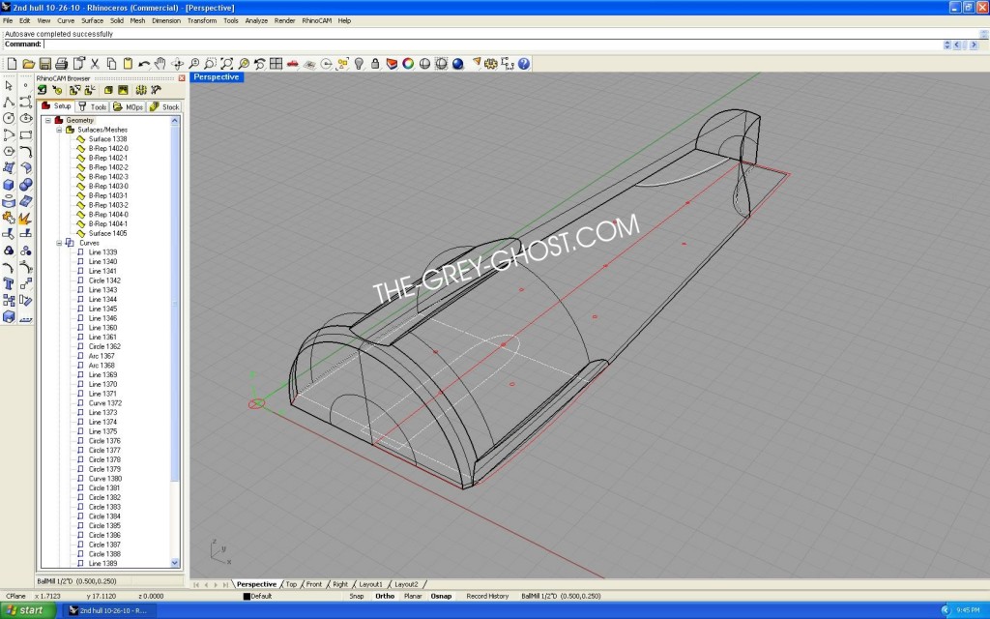Click the Text object tool
This screenshot has height=619, width=990.
(9, 283)
